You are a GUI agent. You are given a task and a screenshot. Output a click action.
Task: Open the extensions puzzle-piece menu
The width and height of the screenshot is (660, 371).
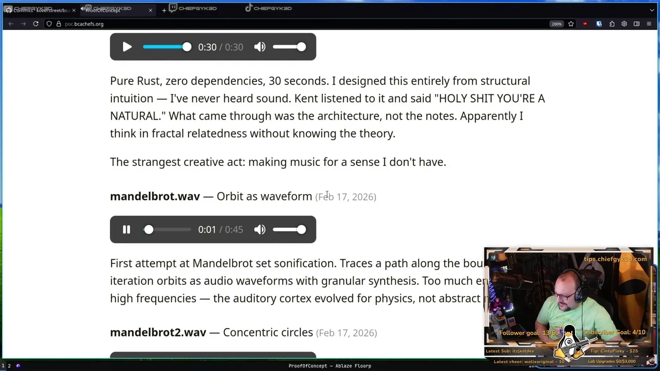point(612,24)
